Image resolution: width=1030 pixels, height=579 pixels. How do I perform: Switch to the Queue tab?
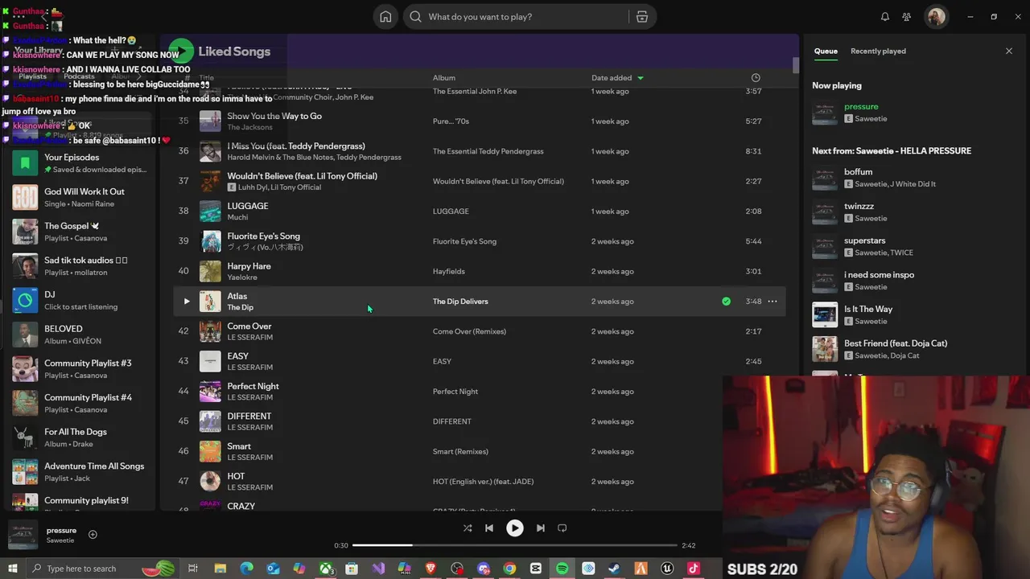826,51
